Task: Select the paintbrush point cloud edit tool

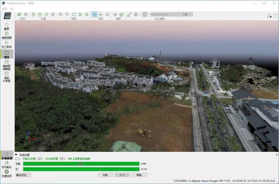Action: click(x=129, y=14)
